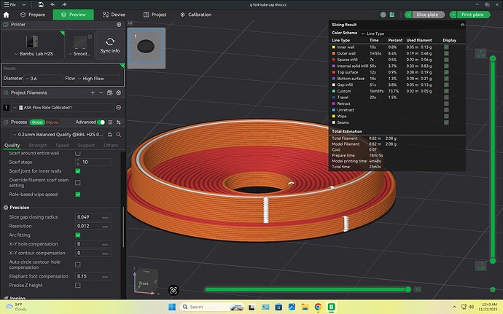The height and width of the screenshot is (314, 503).
Task: Click the AMS filament sync icon
Action: point(109,93)
